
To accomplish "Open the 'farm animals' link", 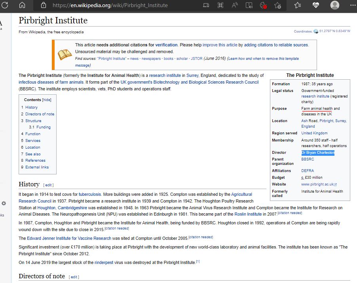I will tap(72, 82).
